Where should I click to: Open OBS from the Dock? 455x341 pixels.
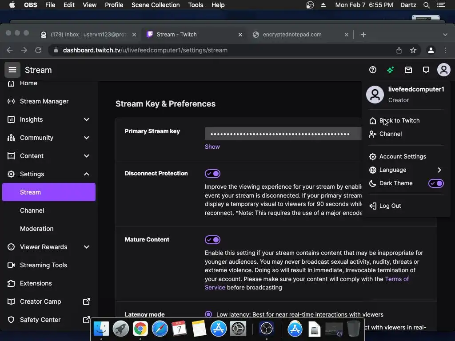coord(267,329)
